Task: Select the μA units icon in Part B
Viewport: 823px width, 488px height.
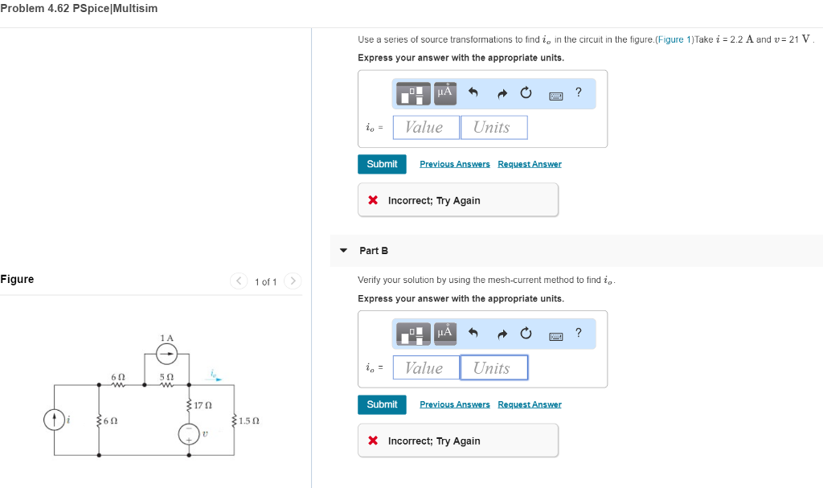Action: [444, 332]
